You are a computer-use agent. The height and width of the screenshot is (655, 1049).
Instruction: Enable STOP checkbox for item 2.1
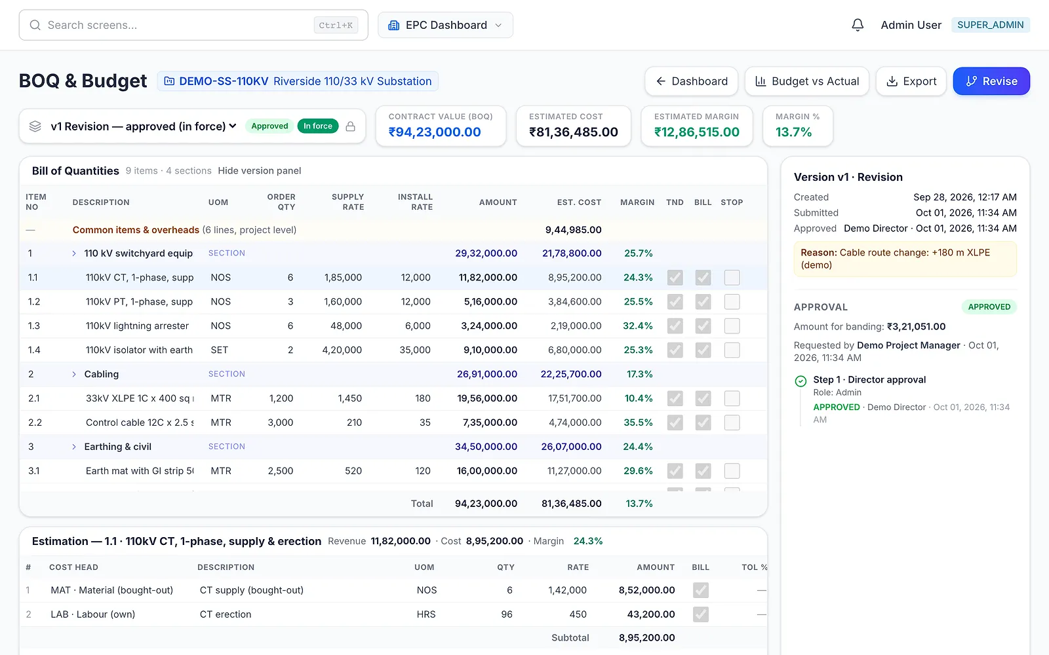coord(732,398)
